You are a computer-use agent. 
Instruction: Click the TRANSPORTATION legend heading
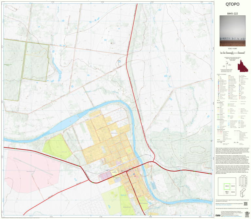221,130
